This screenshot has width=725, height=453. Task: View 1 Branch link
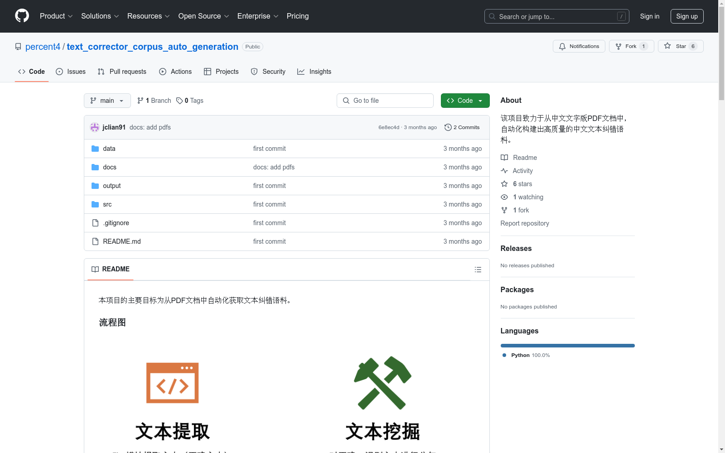(x=154, y=101)
